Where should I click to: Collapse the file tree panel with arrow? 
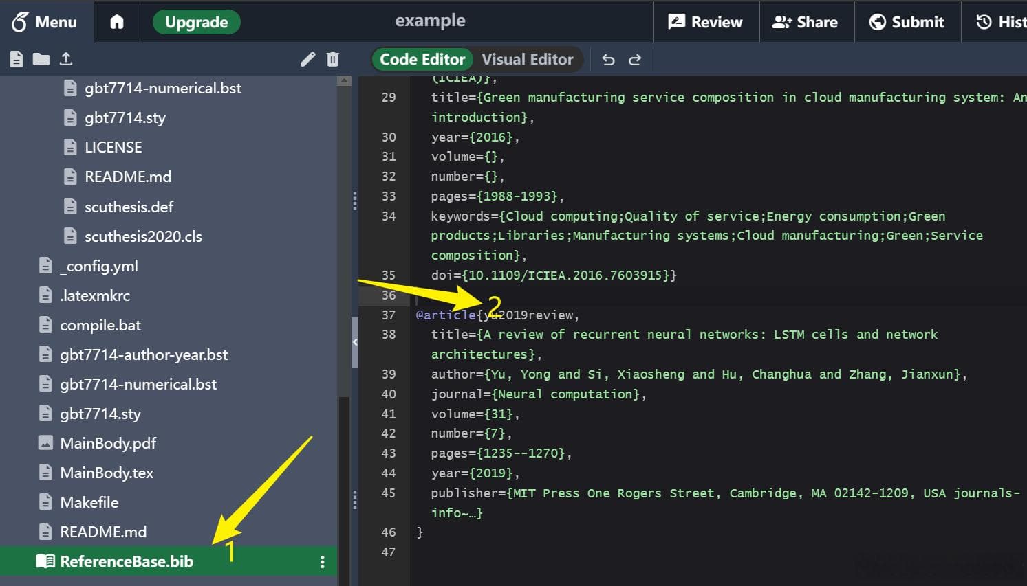pyautogui.click(x=355, y=342)
